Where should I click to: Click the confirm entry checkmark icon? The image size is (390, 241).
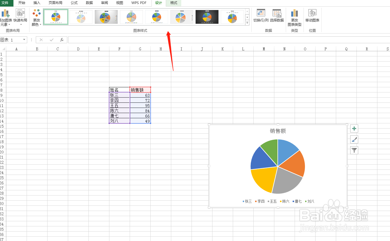[x=52, y=40]
